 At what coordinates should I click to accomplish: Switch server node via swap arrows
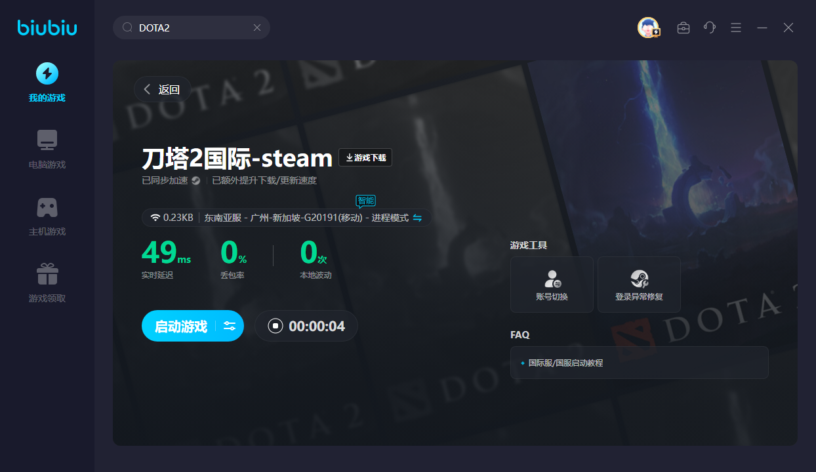tap(417, 218)
